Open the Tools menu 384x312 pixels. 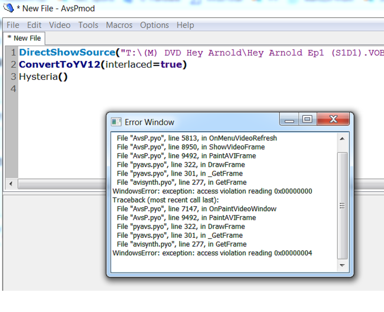tap(88, 25)
